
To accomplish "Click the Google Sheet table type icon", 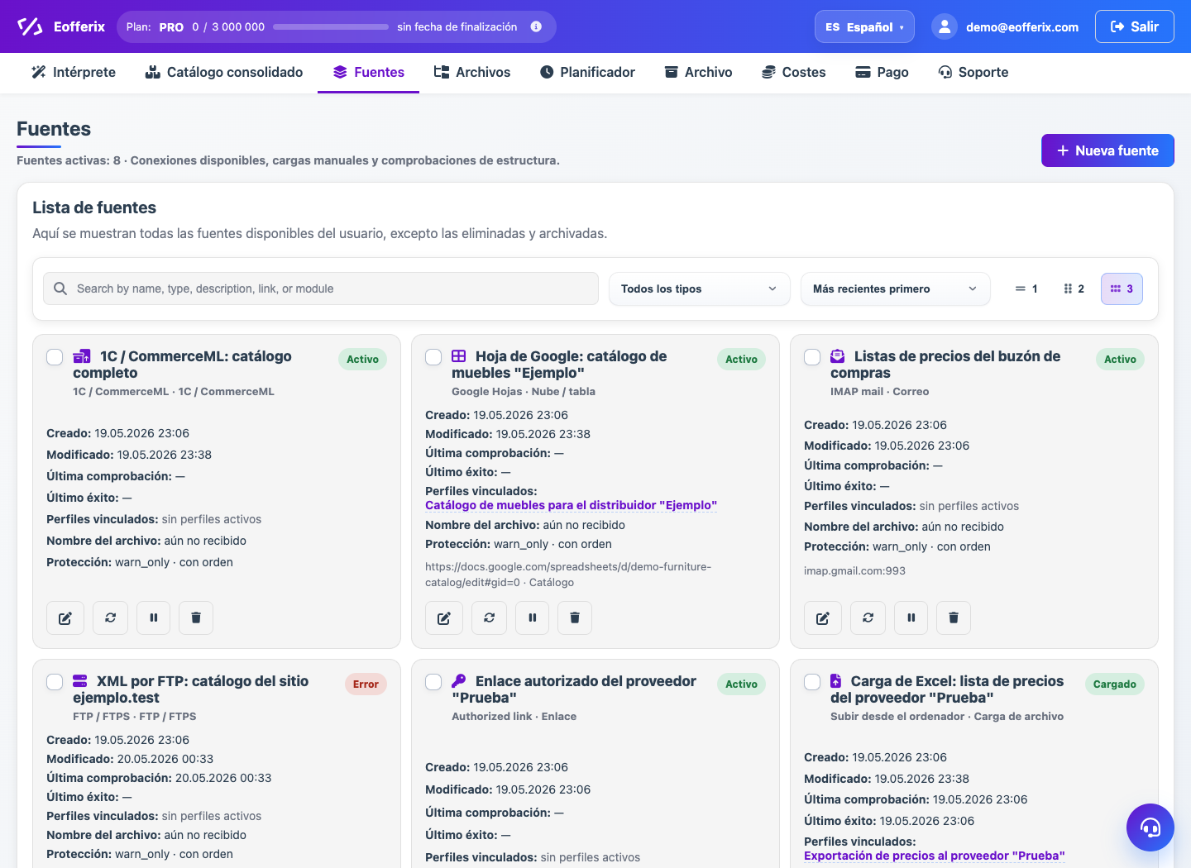I will pyautogui.click(x=458, y=356).
